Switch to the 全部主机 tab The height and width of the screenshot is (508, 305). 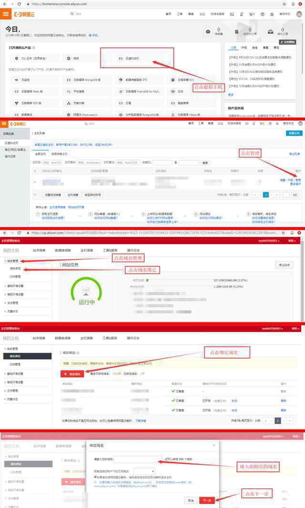point(40,154)
